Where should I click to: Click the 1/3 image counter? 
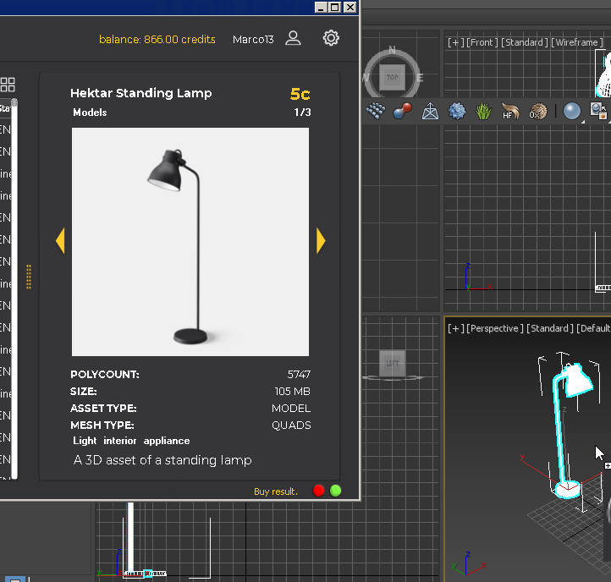pyautogui.click(x=302, y=113)
